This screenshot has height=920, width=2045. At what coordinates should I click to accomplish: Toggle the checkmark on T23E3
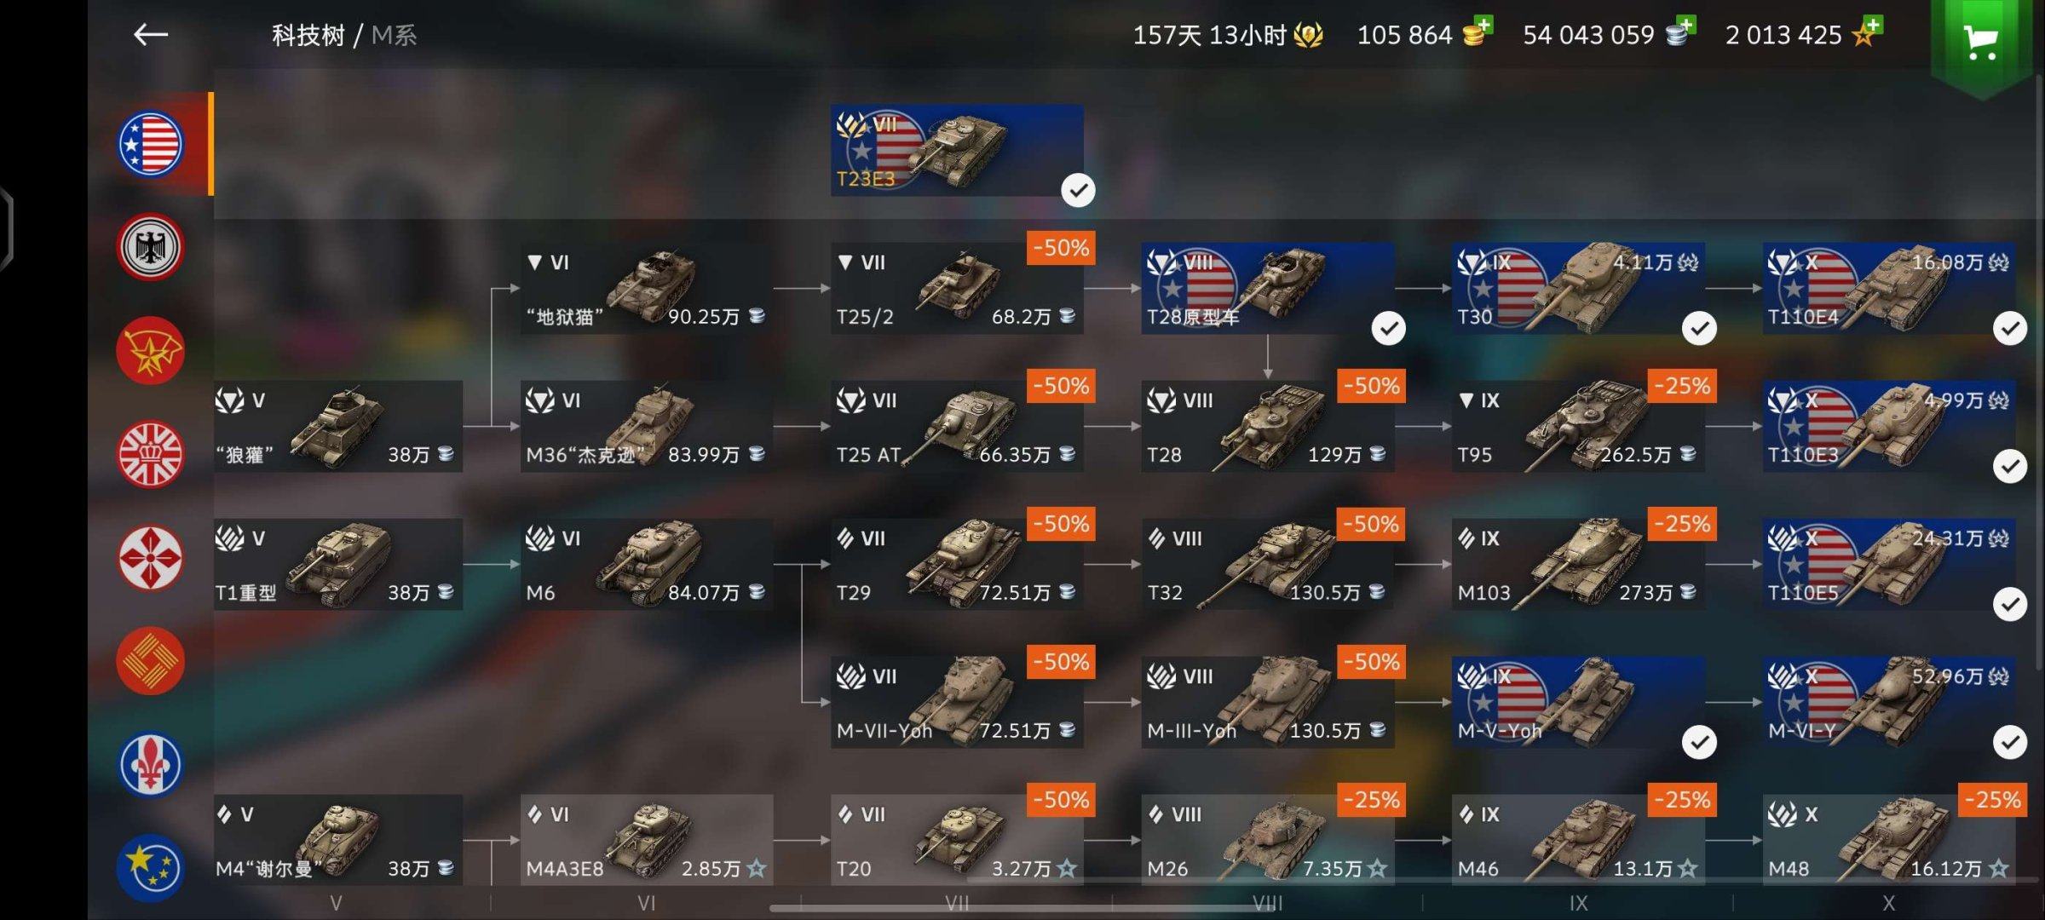[1078, 190]
